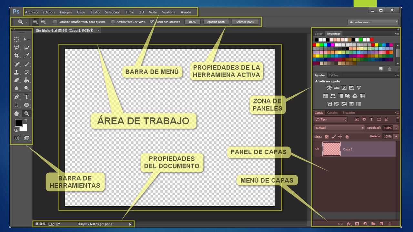The image size is (413, 232).
Task: Select the Zoom tool in toolbox
Action: 27,113
